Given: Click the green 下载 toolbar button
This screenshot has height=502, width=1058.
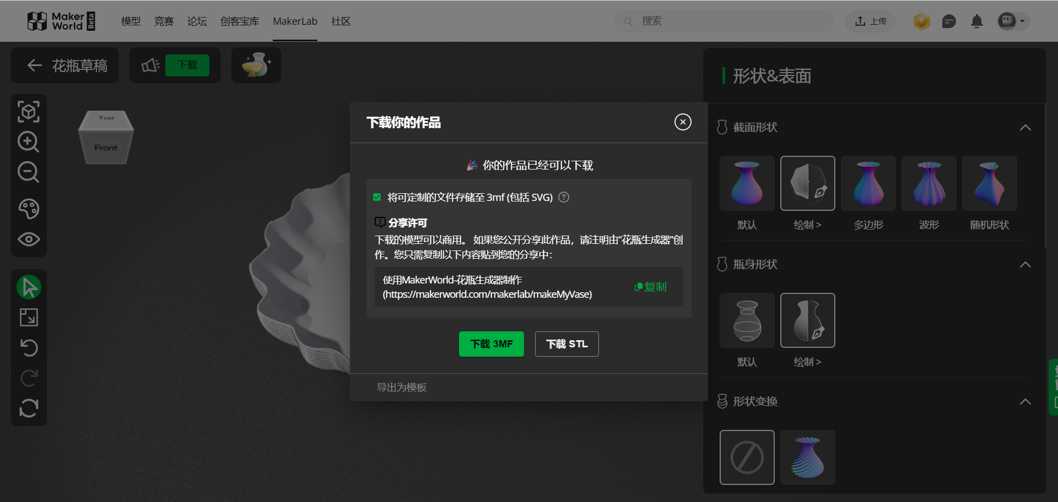Looking at the screenshot, I should [187, 65].
